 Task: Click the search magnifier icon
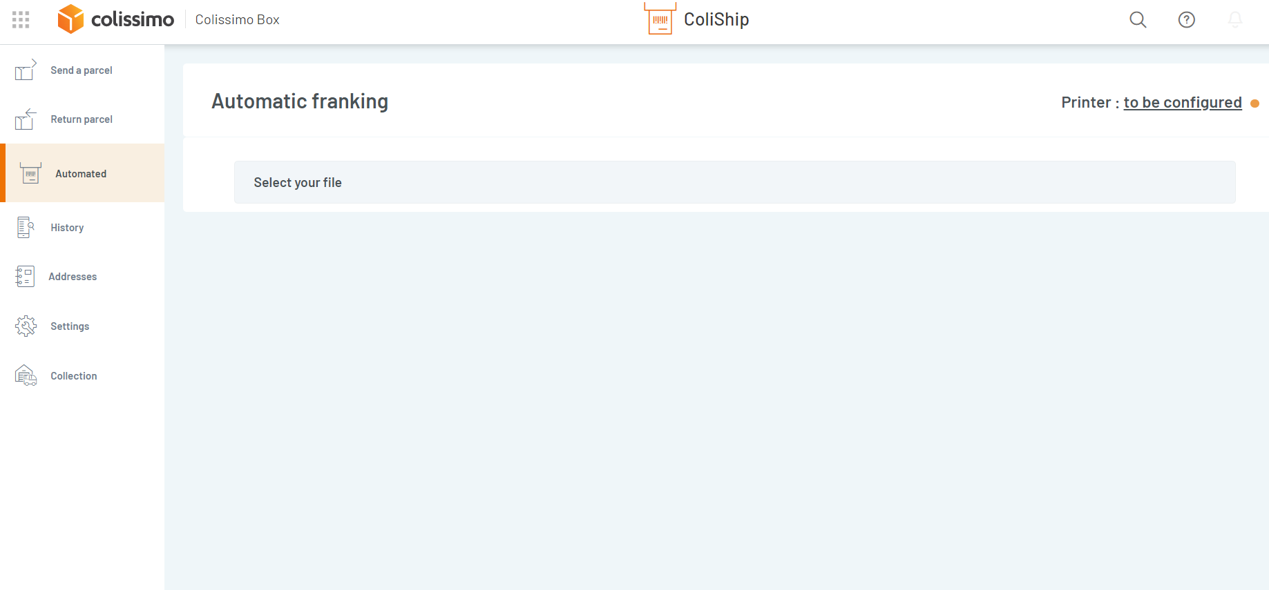click(x=1138, y=19)
